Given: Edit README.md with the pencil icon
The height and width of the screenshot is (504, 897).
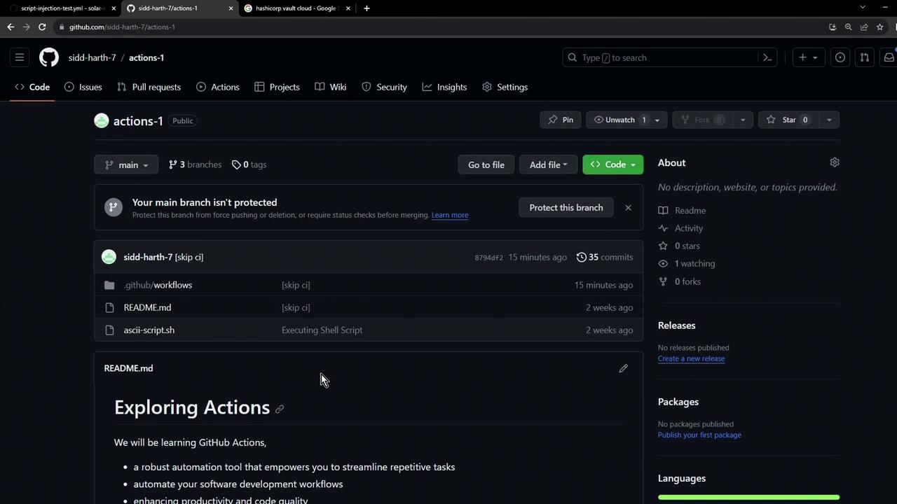Looking at the screenshot, I should tap(623, 368).
